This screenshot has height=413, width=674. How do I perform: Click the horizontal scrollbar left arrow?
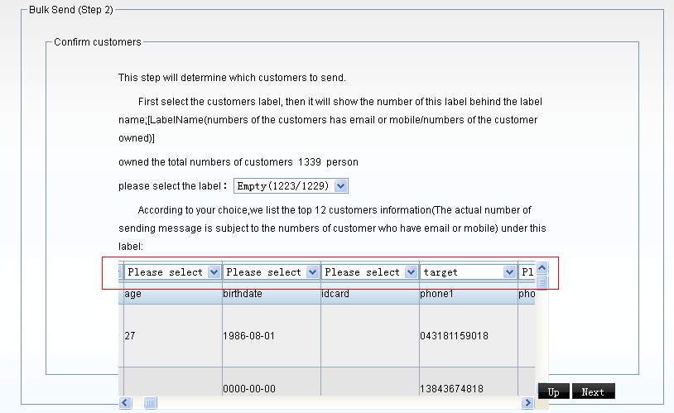125,403
